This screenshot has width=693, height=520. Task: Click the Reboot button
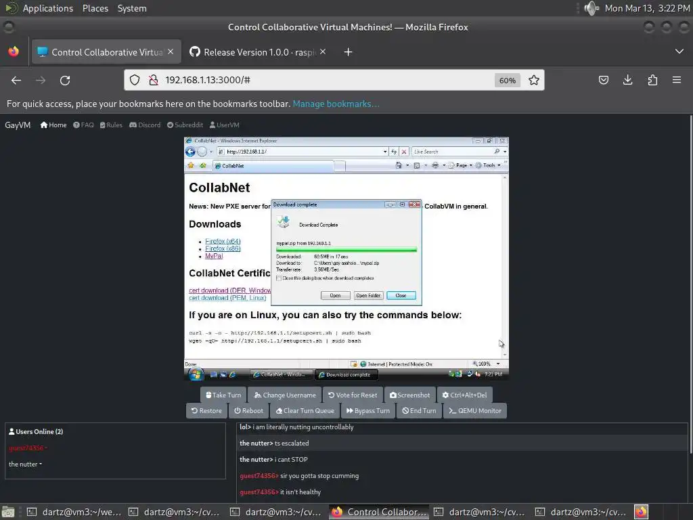point(249,411)
